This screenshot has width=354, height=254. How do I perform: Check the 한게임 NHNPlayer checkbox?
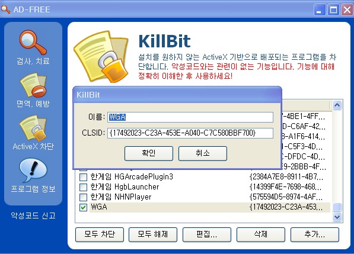click(x=83, y=197)
